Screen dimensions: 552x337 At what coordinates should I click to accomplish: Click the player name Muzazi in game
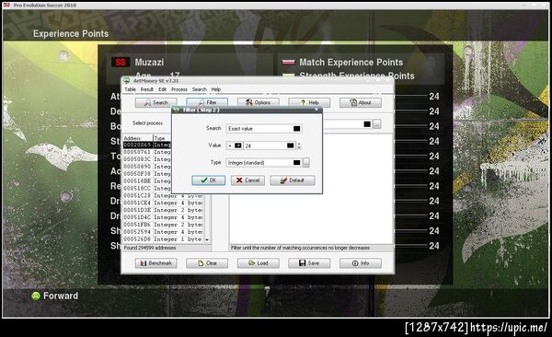(149, 63)
